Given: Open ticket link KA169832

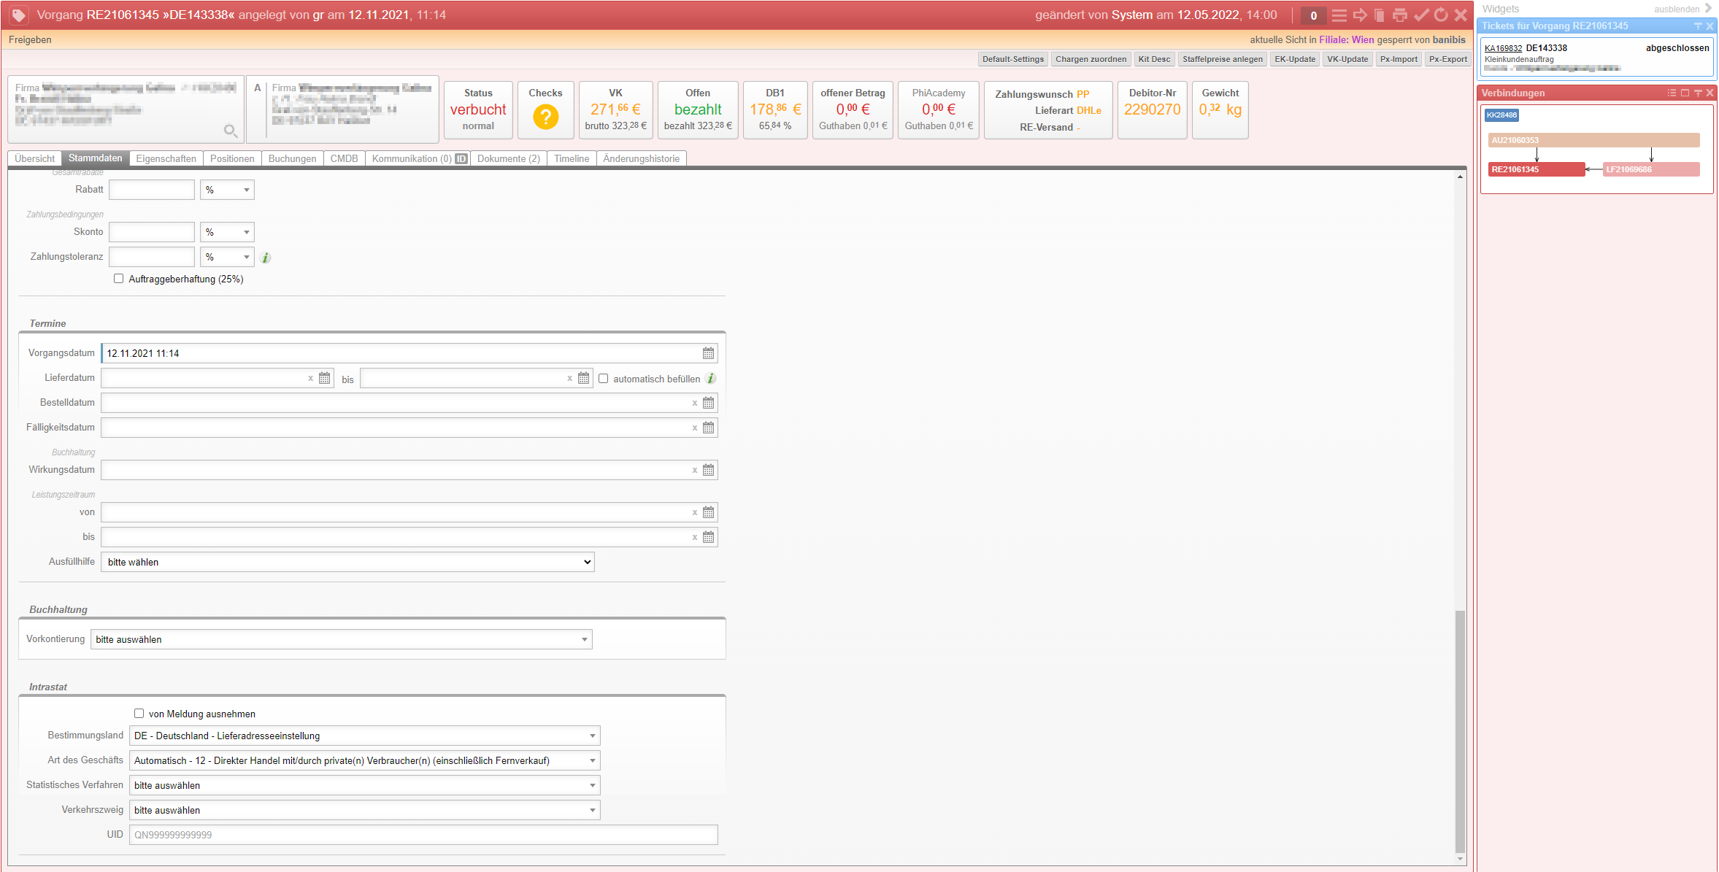Looking at the screenshot, I should tap(1503, 48).
